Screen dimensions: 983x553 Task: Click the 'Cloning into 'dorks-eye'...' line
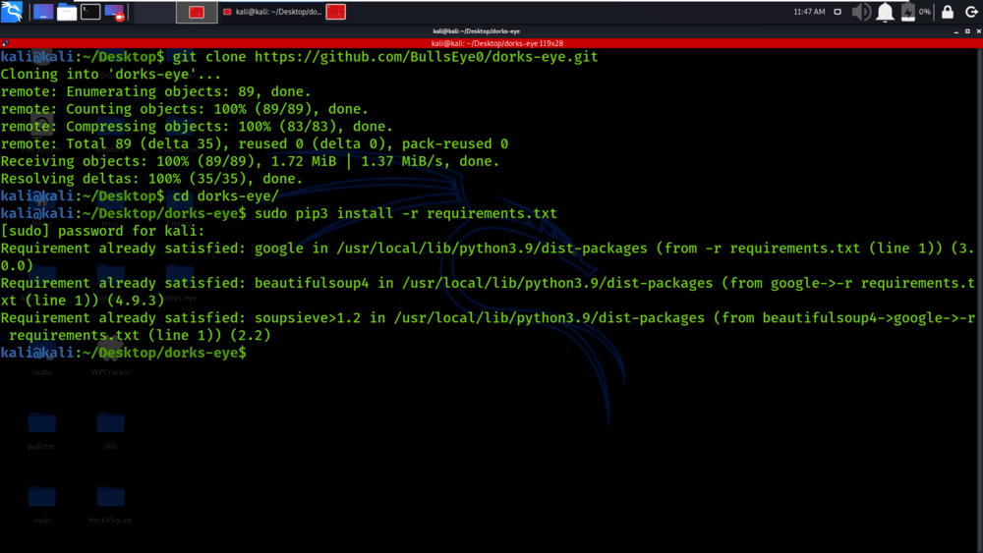pyautogui.click(x=111, y=75)
